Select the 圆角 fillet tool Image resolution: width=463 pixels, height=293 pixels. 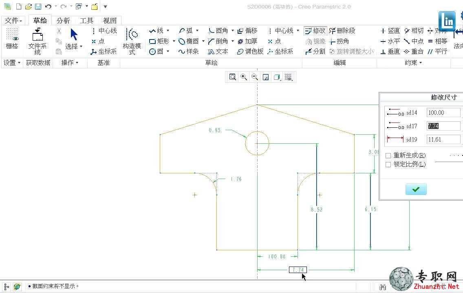pos(218,31)
